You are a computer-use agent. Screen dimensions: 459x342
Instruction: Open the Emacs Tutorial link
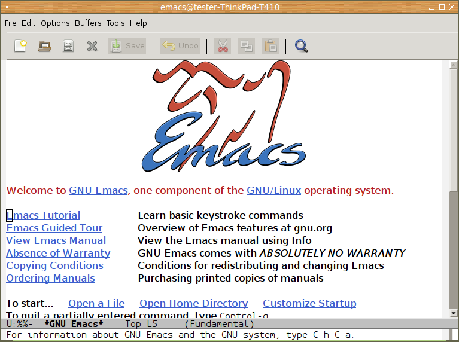[x=43, y=216]
